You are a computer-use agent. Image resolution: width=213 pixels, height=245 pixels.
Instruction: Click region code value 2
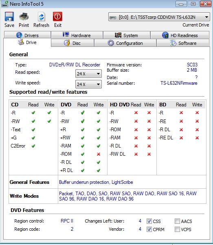[72, 229]
